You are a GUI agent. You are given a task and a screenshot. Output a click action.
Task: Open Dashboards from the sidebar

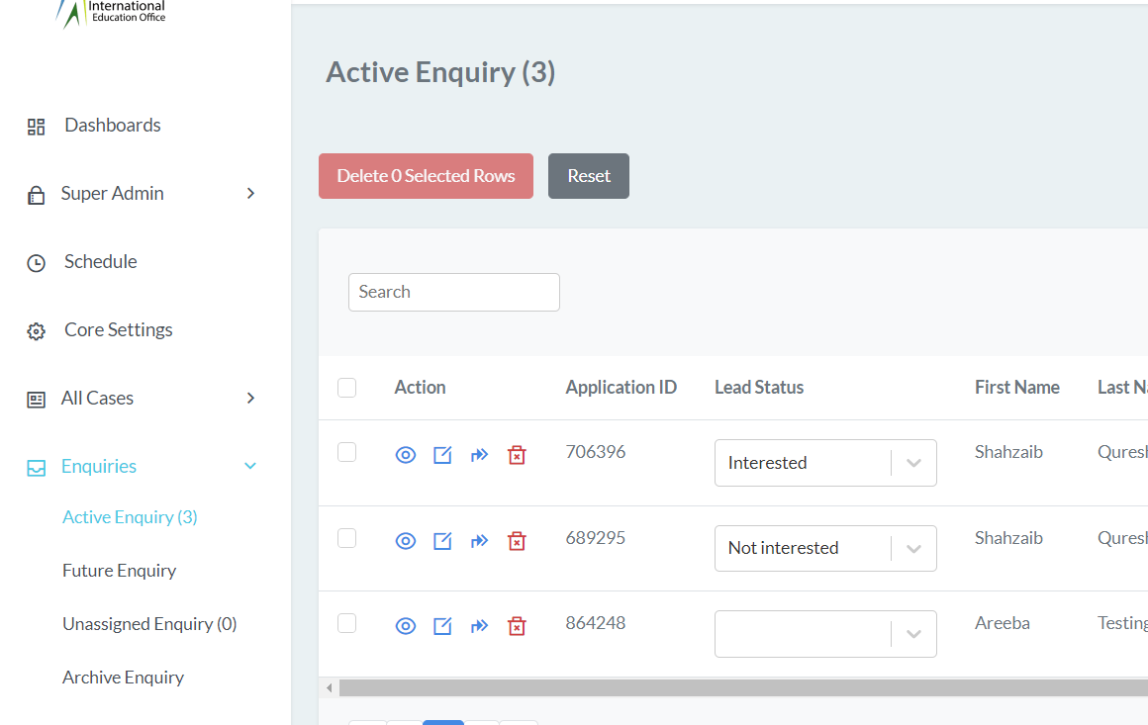click(112, 126)
